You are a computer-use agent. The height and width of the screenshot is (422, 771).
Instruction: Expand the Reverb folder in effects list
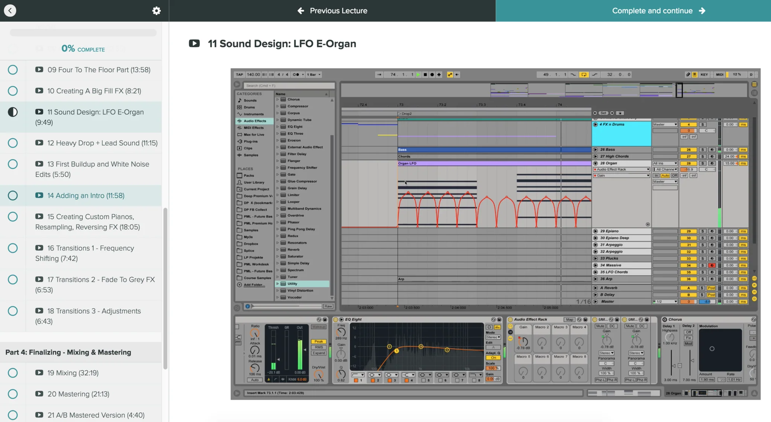click(x=278, y=249)
